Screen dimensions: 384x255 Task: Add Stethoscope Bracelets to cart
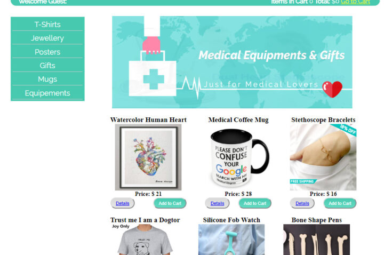click(x=340, y=203)
